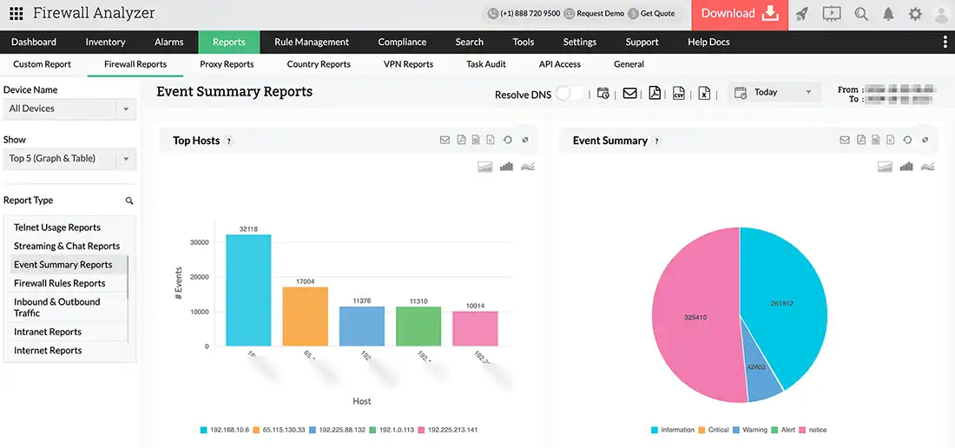Screen dimensions: 955x448
Task: Export Event Summary widget to Excel
Action: click(x=891, y=140)
